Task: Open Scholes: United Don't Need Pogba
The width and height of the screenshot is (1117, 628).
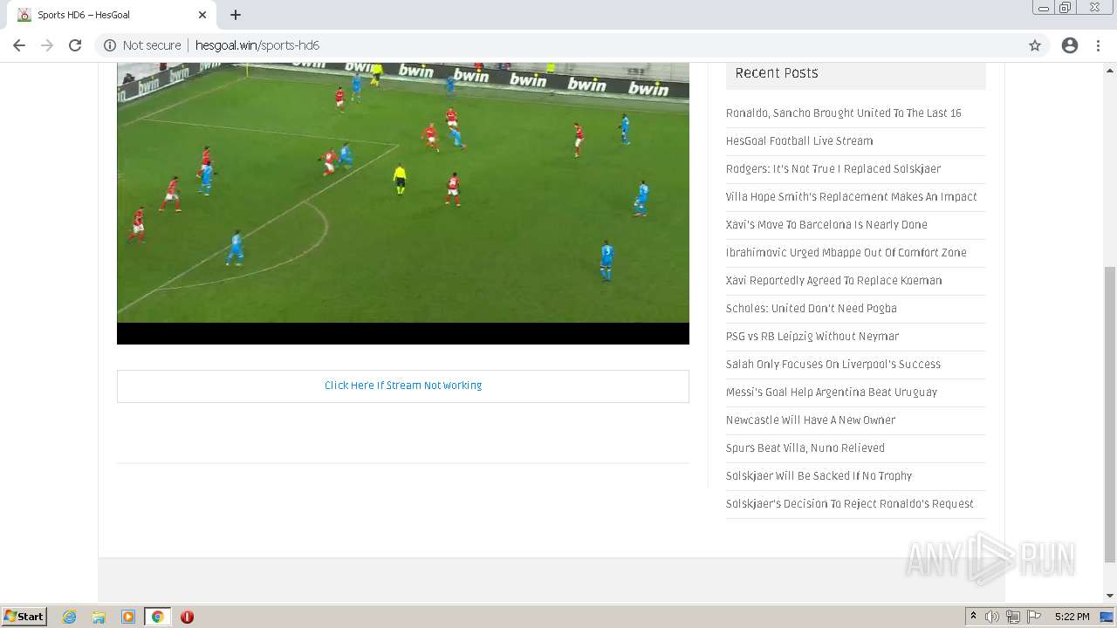Action: [812, 309]
